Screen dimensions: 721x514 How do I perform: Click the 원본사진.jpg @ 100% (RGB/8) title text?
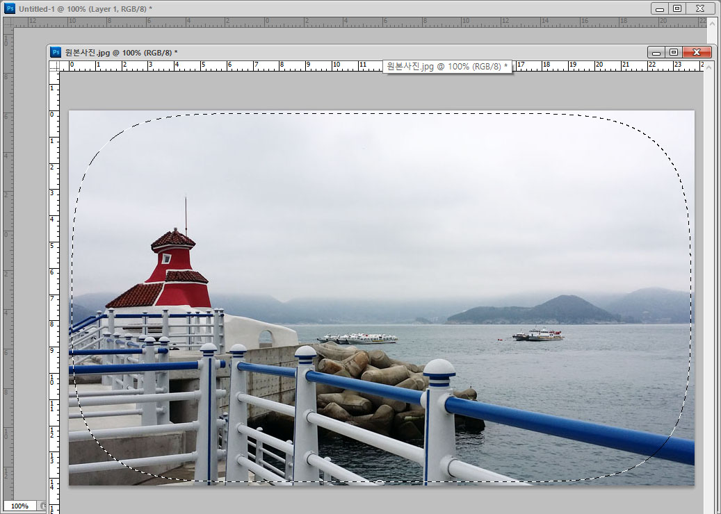(x=122, y=53)
